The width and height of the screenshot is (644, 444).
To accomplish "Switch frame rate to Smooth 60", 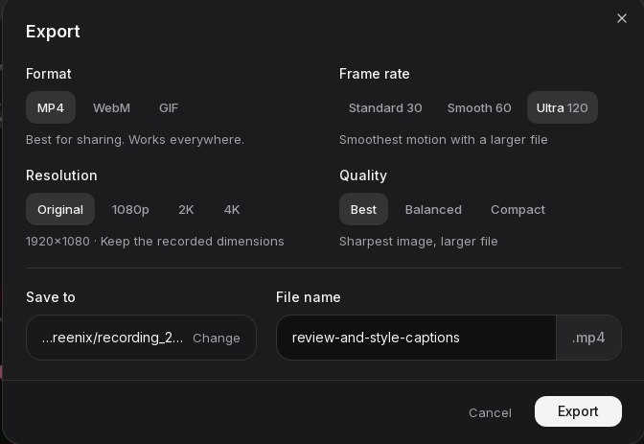I will point(479,107).
